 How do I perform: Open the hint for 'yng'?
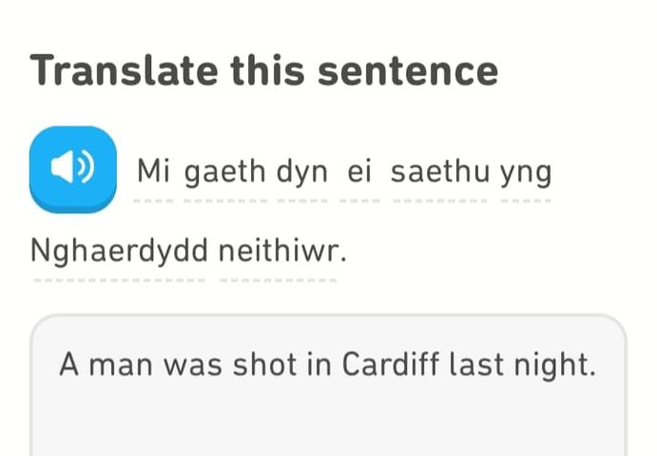tap(526, 173)
